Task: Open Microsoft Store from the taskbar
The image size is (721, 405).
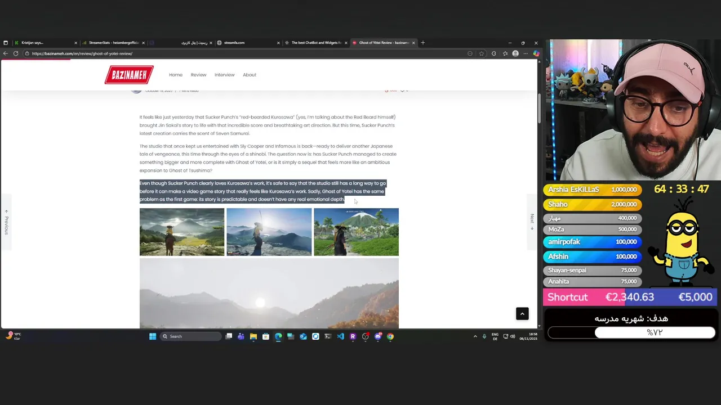Action: click(266, 336)
